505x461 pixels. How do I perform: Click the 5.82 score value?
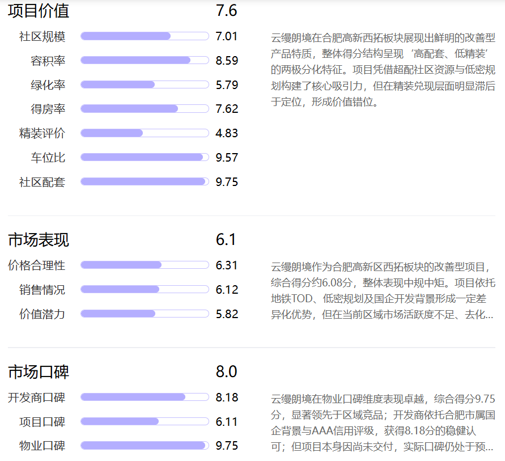(227, 314)
